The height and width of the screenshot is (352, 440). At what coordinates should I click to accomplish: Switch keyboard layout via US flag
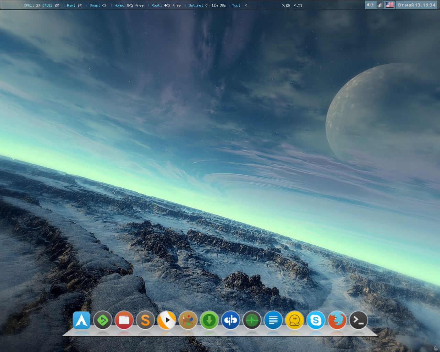(390, 5)
